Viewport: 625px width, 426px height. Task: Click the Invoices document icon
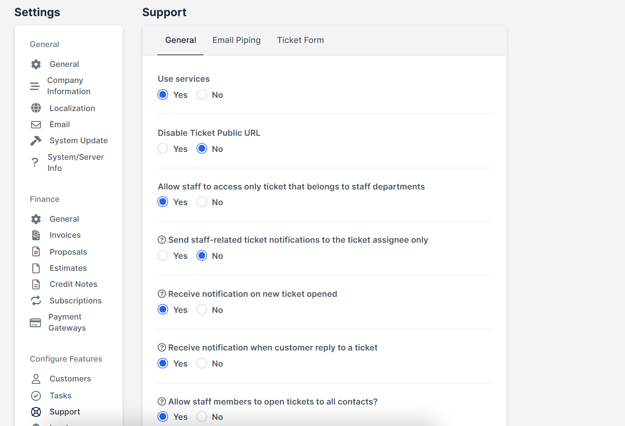(x=36, y=235)
